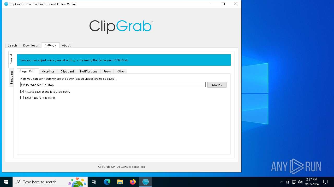This screenshot has height=187, width=334.
Task: Switch to the Notifications sub-tab
Action: pyautogui.click(x=89, y=71)
